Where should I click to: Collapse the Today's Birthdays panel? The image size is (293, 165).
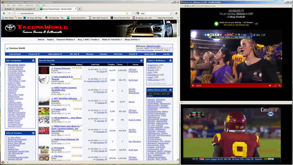click(x=171, y=61)
